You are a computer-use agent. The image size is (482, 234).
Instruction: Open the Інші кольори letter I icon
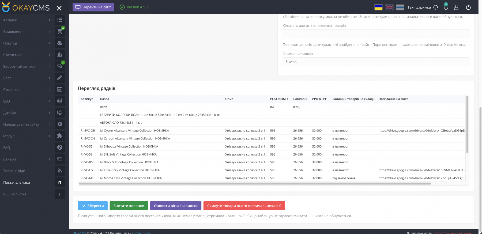(60, 194)
